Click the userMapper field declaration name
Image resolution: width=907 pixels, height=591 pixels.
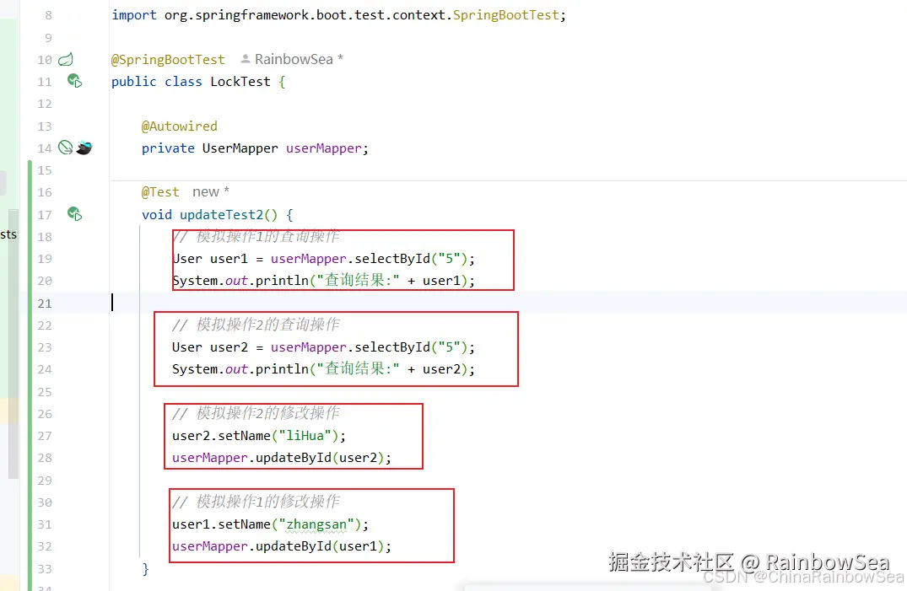pyautogui.click(x=324, y=148)
